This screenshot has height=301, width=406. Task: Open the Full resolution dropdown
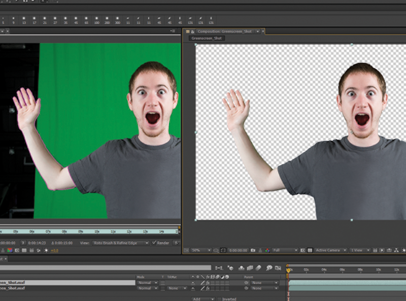[285, 250]
